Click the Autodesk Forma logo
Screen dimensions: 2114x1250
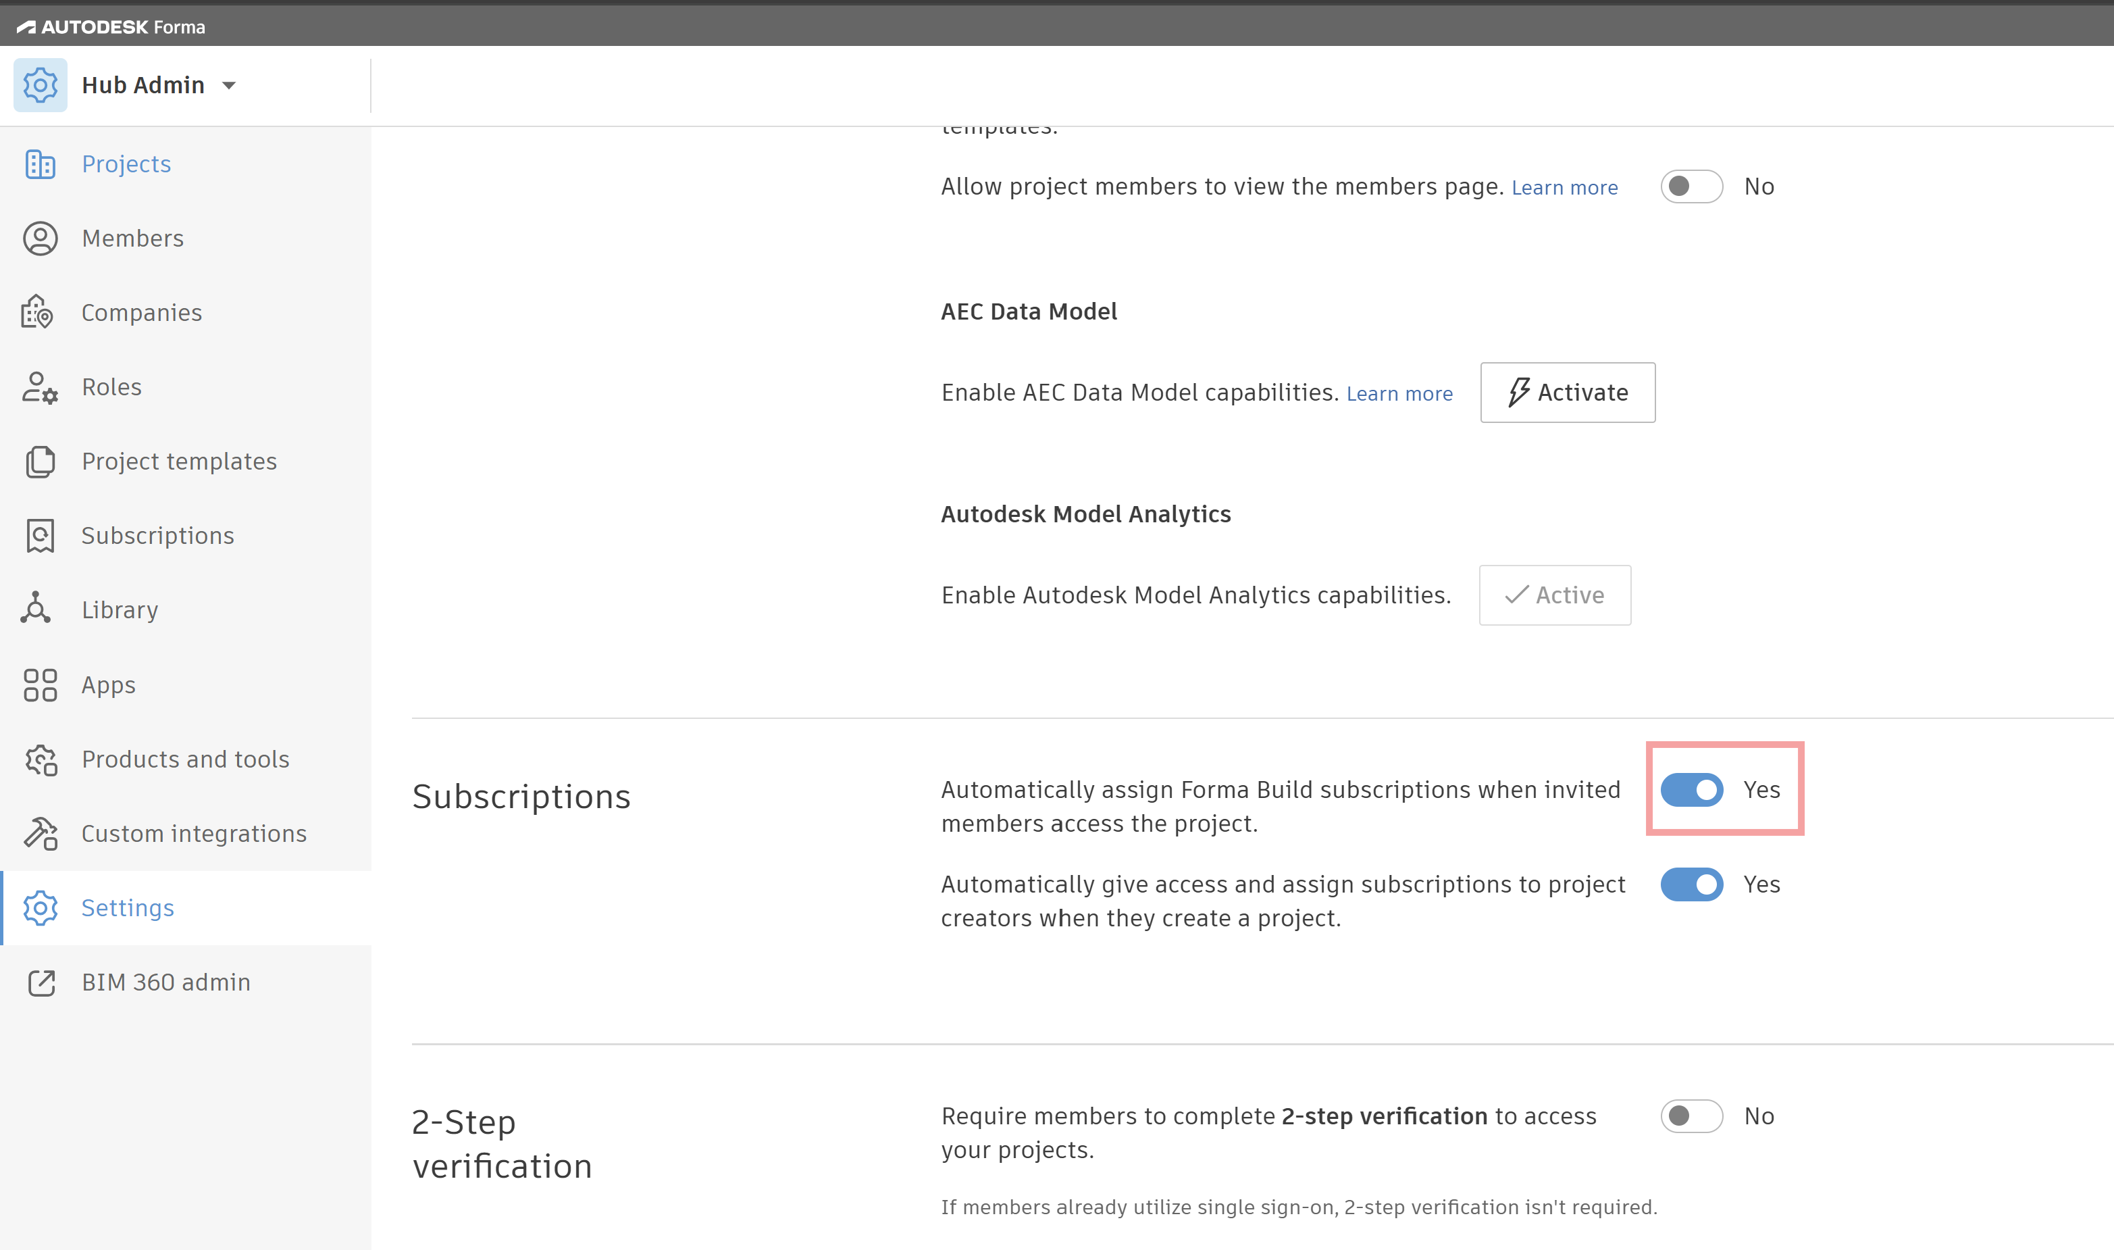(x=110, y=27)
